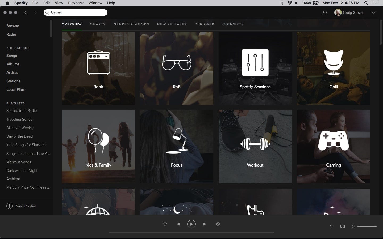
Task: Select Radio in the sidebar
Action: pos(11,34)
